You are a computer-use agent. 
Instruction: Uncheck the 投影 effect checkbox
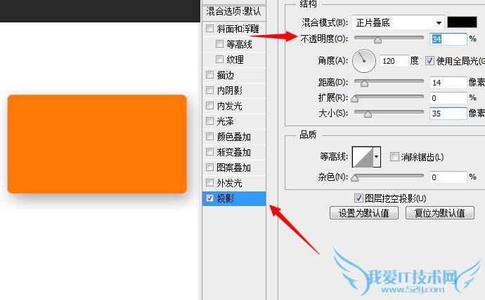209,198
